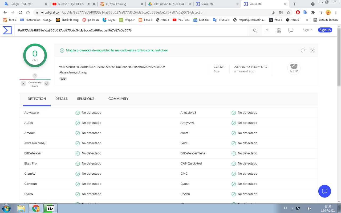The width and height of the screenshot is (341, 213).
Task: Reload the page with the refresh button
Action: point(20,12)
